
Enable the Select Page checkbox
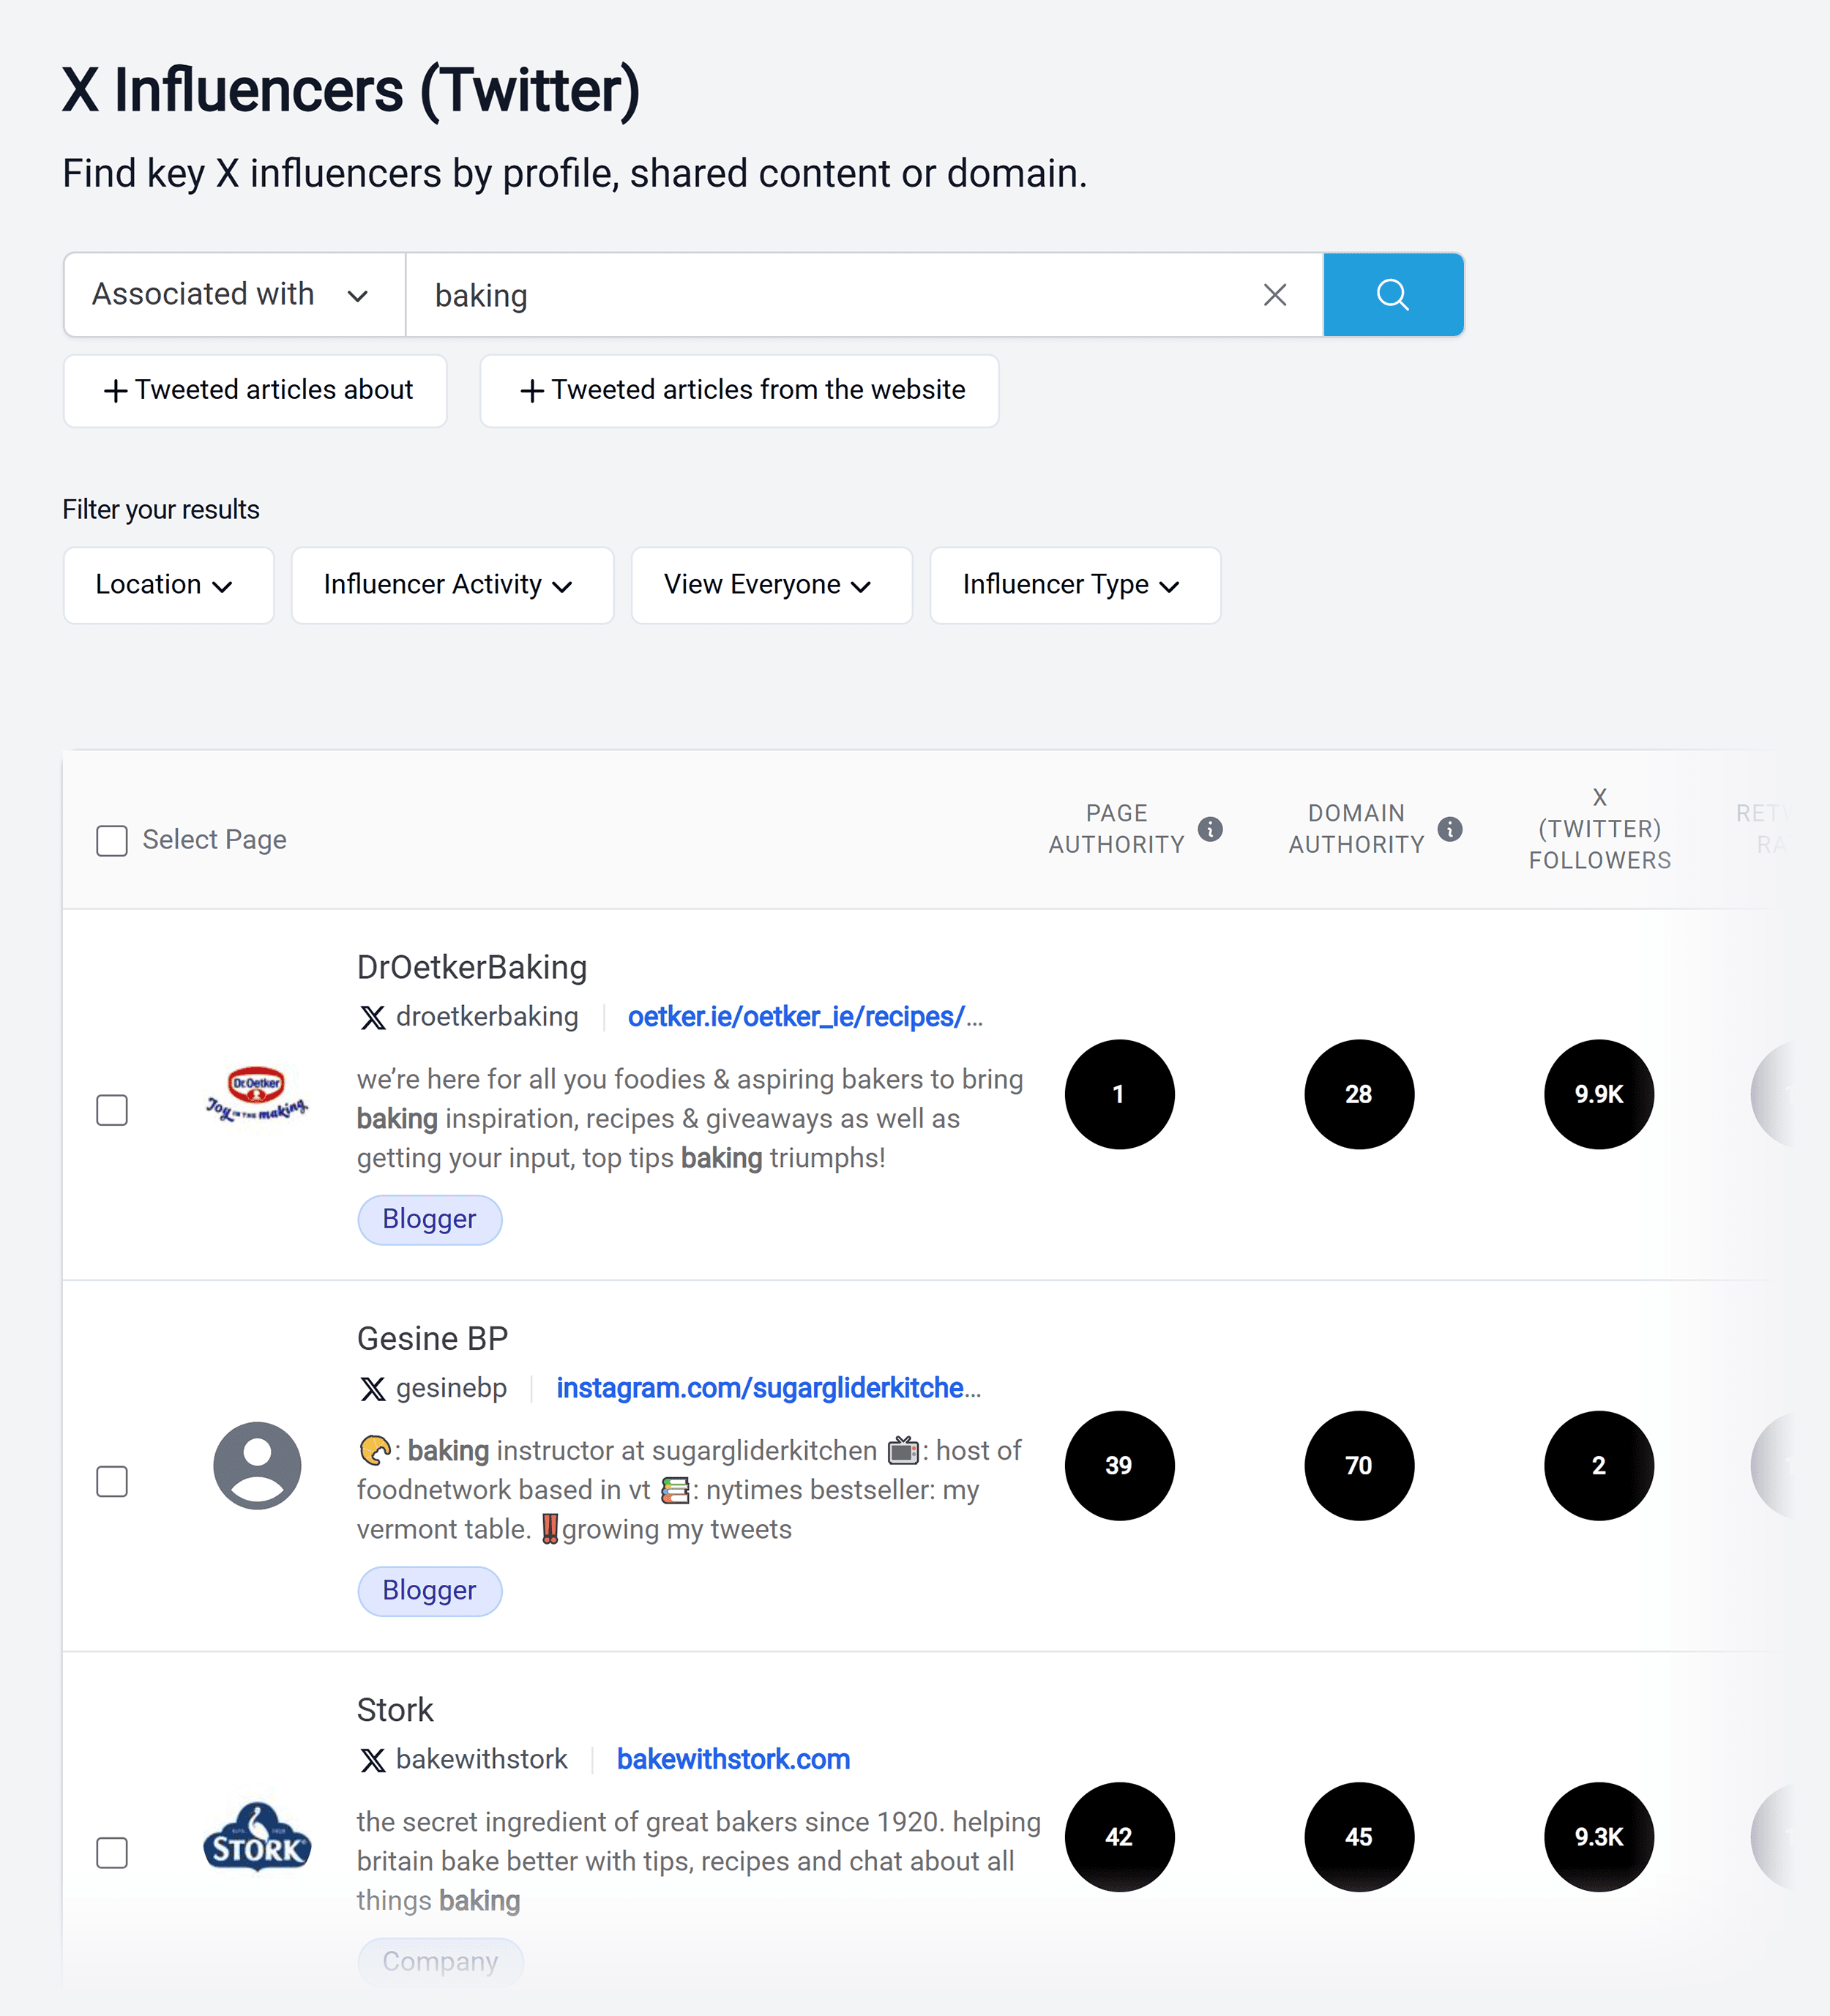pos(111,841)
